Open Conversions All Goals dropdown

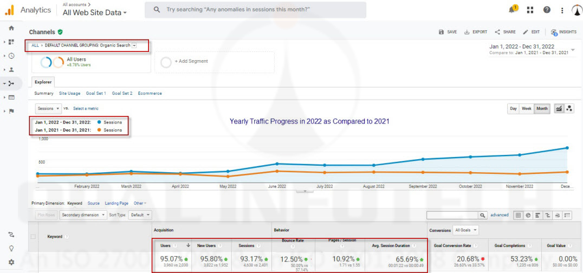(465, 230)
